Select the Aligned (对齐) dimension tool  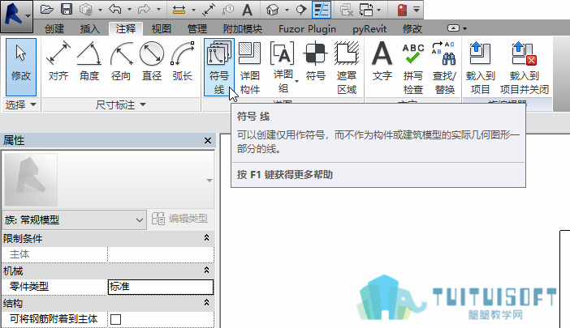58,61
